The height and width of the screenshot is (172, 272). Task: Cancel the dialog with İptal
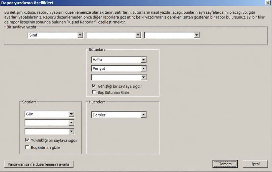pyautogui.click(x=255, y=164)
